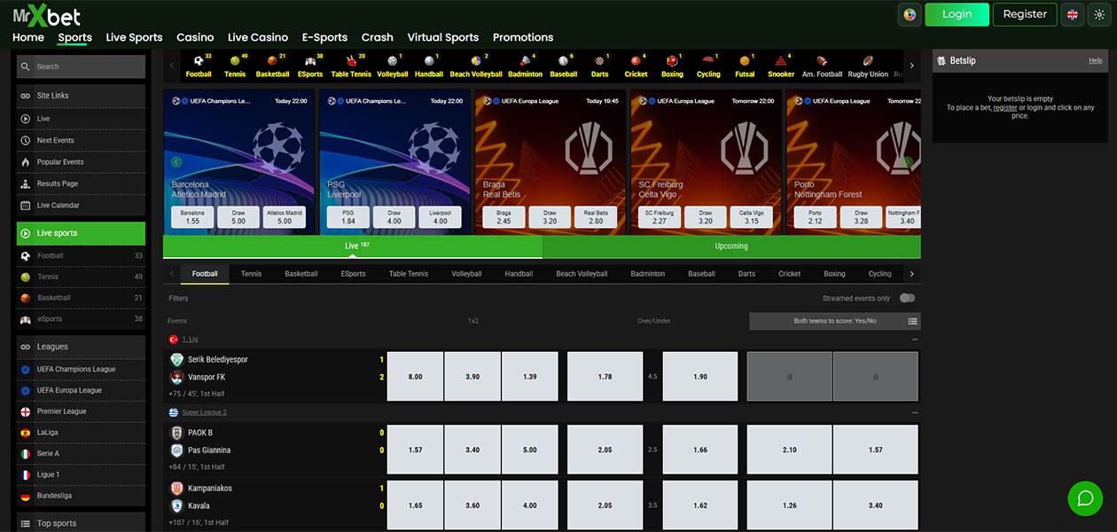Viewport: 1117px width, 532px height.
Task: Click the MrXbet logo
Action: click(x=46, y=16)
